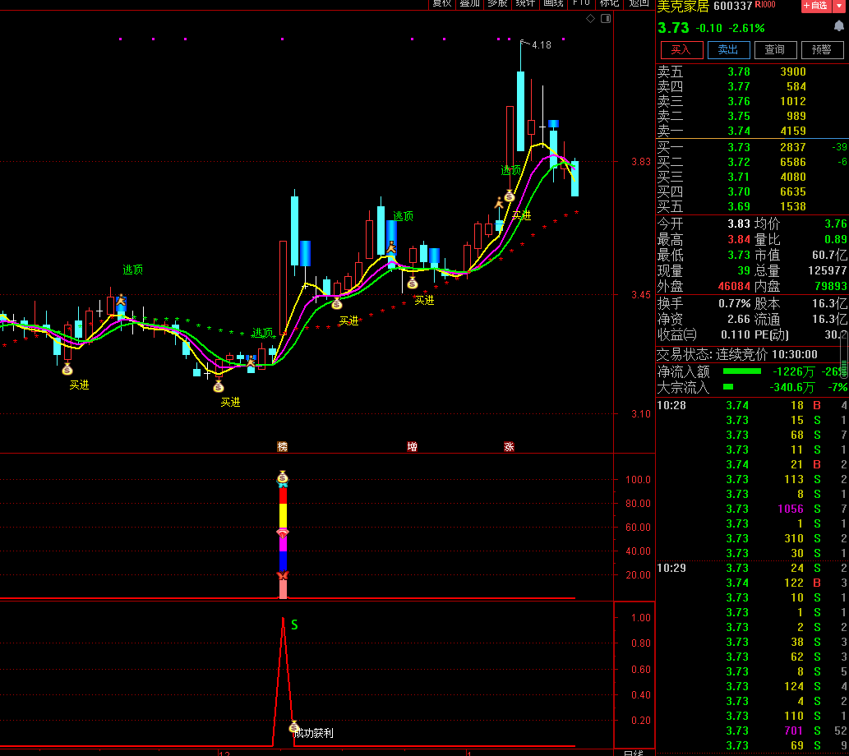Select the 卖五 ask row at 3.78
849x756 pixels.
[x=752, y=71]
